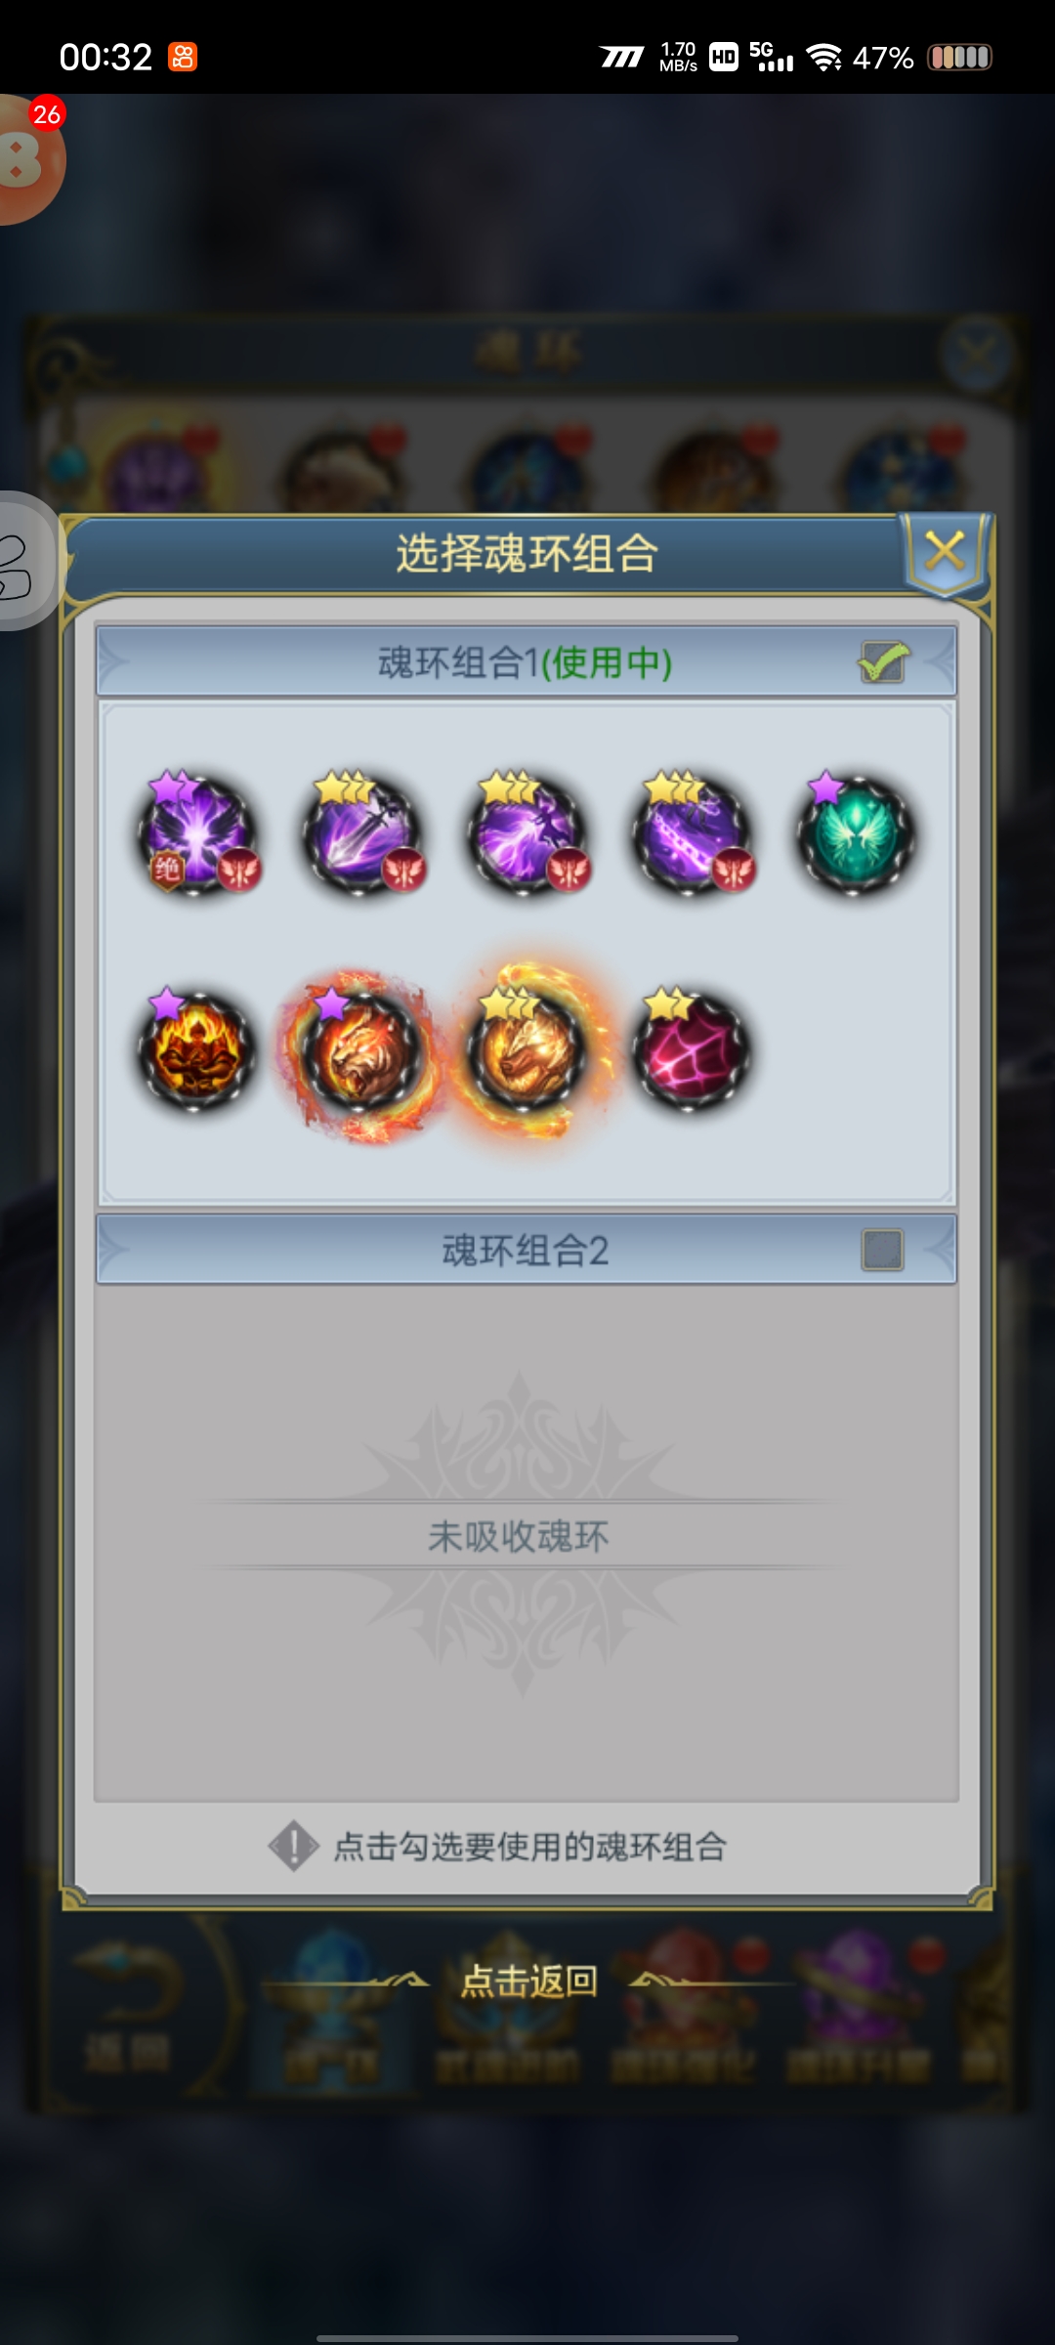The width and height of the screenshot is (1055, 2345).
Task: Tap the purple sword soul ring icon
Action: (361, 835)
